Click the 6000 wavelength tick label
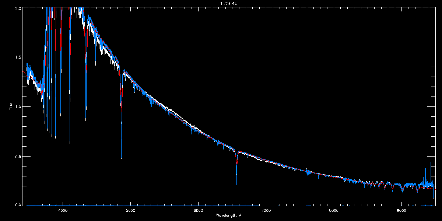Viewport: 442px width, 221px height. click(x=198, y=211)
